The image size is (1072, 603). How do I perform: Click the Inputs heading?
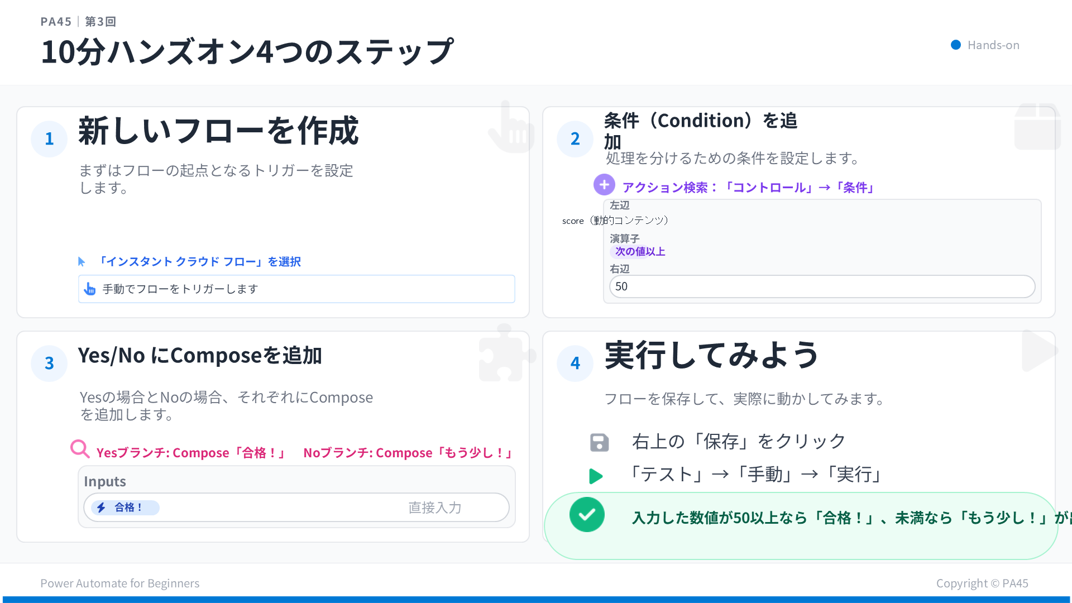105,481
